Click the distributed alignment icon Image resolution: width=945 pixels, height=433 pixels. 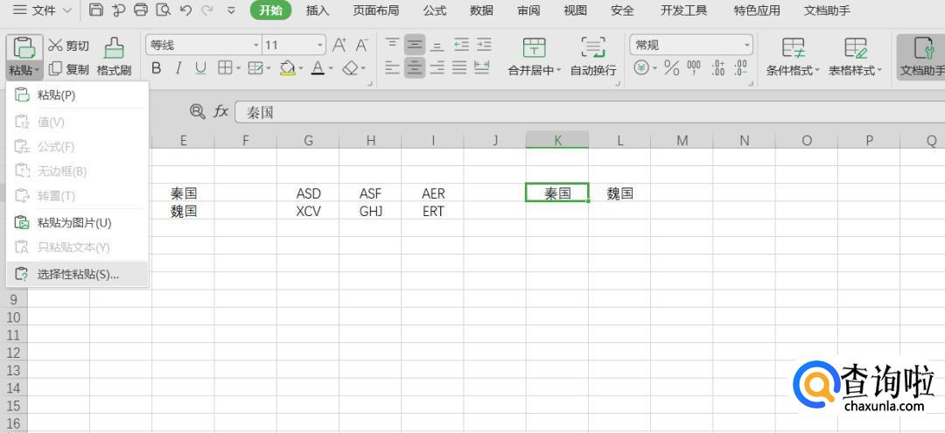[481, 67]
